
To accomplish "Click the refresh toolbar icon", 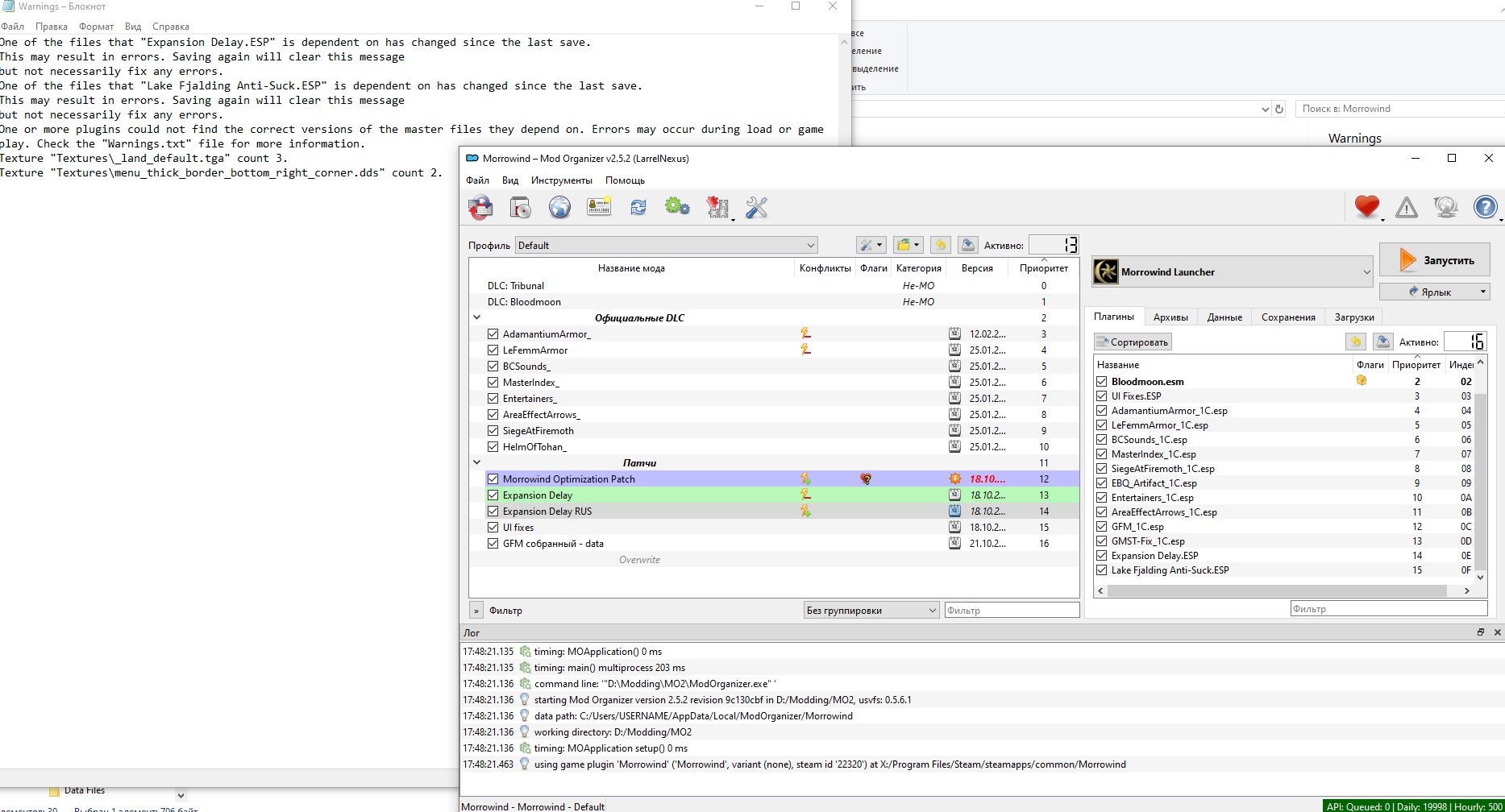I will pos(638,208).
